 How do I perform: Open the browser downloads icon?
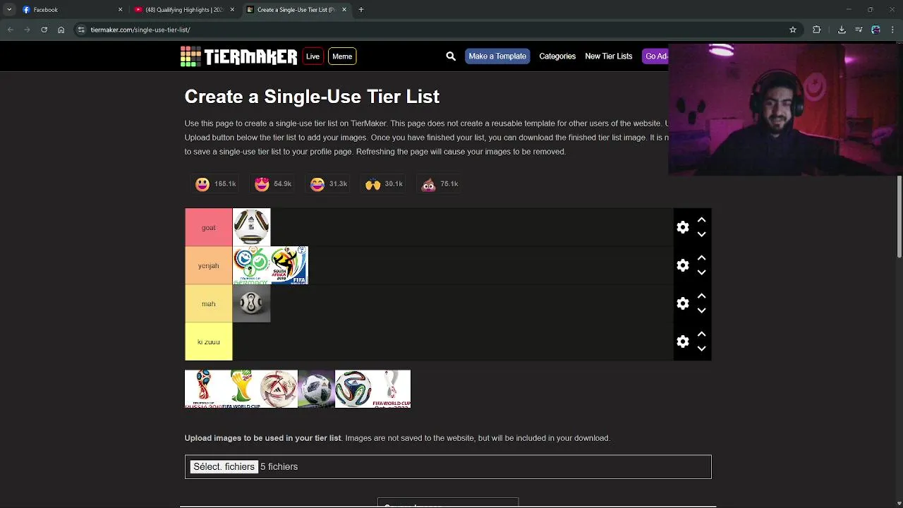coord(842,30)
